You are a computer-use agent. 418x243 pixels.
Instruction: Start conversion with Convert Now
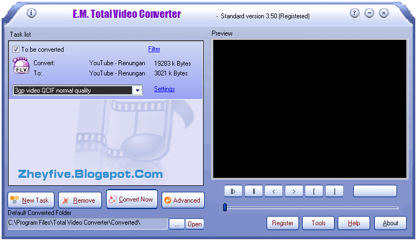pos(131,199)
